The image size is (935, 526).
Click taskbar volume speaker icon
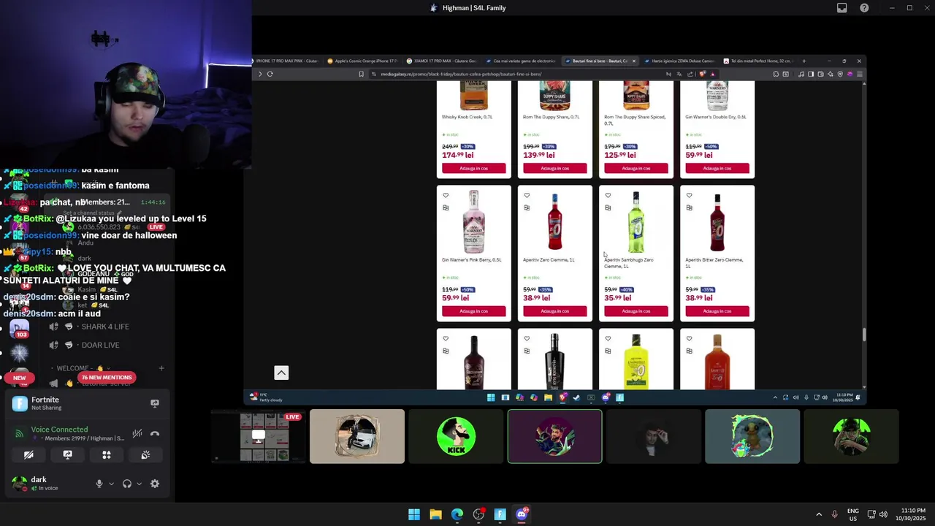click(883, 514)
